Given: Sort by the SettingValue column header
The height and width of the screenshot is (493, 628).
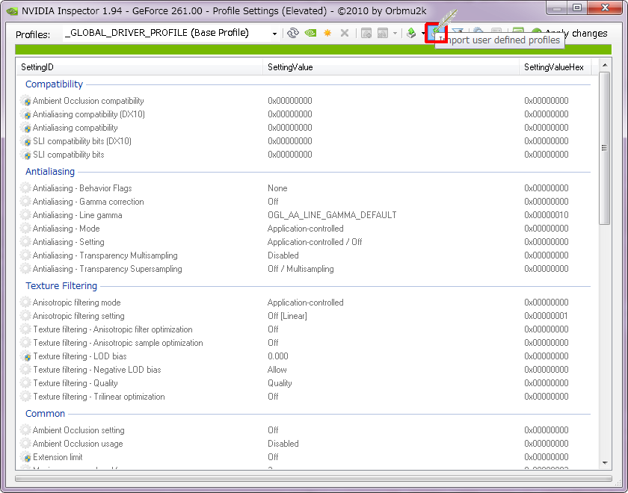Looking at the screenshot, I should click(391, 66).
